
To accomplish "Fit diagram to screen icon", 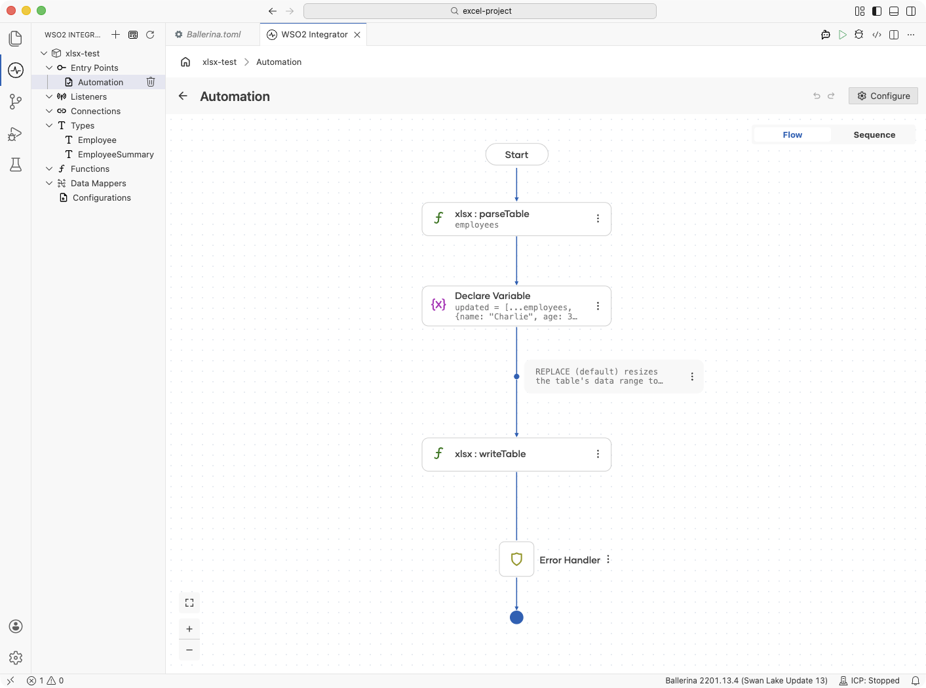I will click(189, 603).
